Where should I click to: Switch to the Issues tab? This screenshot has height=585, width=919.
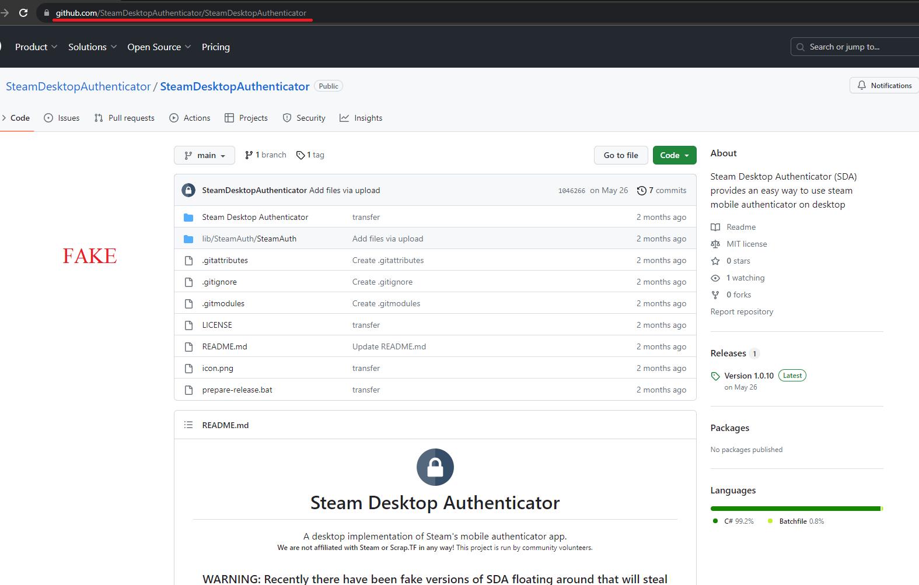click(x=62, y=118)
